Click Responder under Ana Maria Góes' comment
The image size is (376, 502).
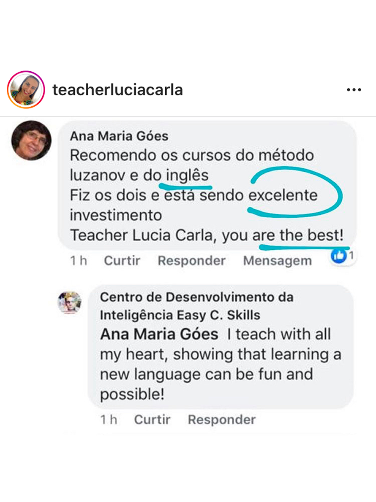pos(191,261)
